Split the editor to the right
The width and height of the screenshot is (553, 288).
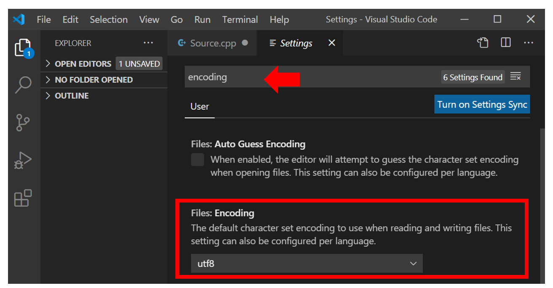point(506,43)
